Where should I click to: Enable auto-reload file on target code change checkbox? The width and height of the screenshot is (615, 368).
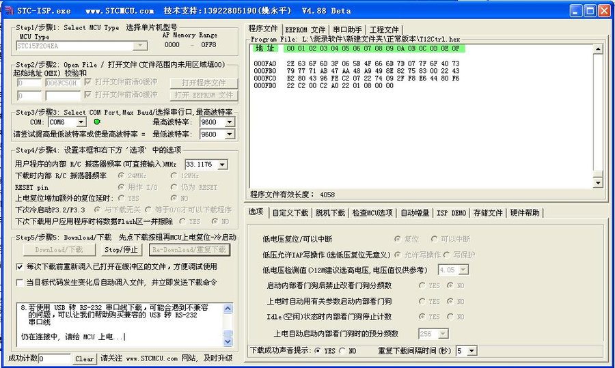pos(20,282)
